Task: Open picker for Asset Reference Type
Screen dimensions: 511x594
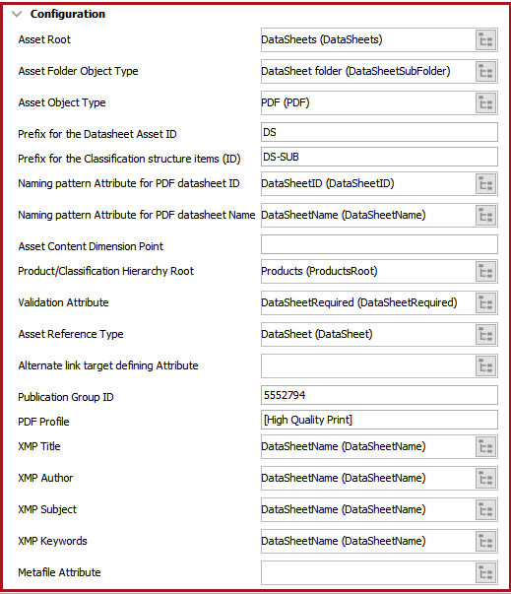Action: coord(486,334)
